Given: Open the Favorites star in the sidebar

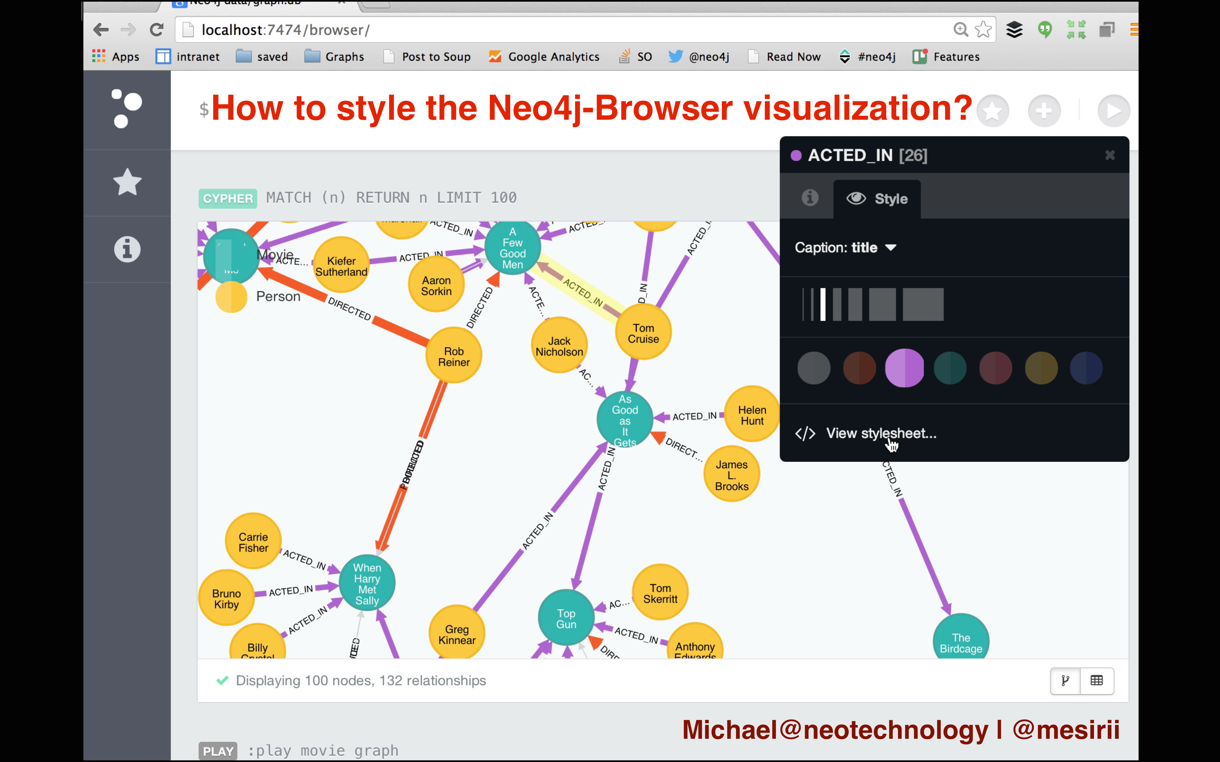Looking at the screenshot, I should point(127,183).
